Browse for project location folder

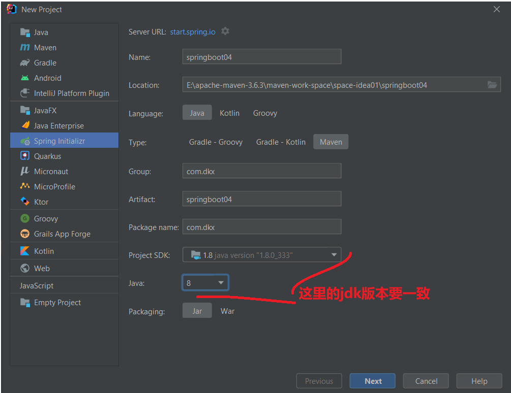click(492, 85)
